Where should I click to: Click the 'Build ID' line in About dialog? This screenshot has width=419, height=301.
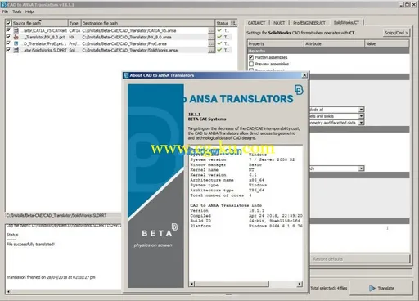[x=246, y=221]
